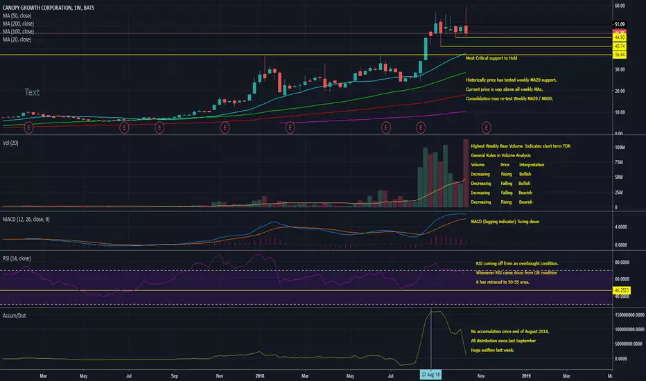Viewport: 646px width, 381px height.
Task: Select the MA (200, close) indicator label
Action: [18, 24]
